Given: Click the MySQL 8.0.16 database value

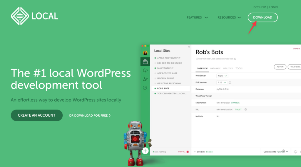Looking at the screenshot, I should pyautogui.click(x=222, y=89).
